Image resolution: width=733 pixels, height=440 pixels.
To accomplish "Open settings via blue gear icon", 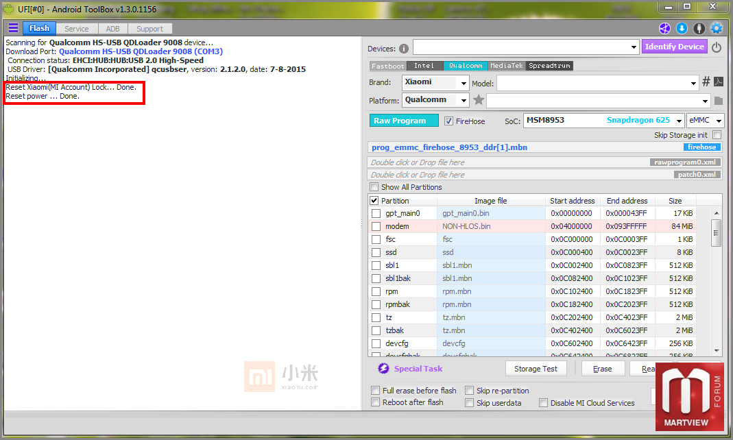I will point(716,29).
